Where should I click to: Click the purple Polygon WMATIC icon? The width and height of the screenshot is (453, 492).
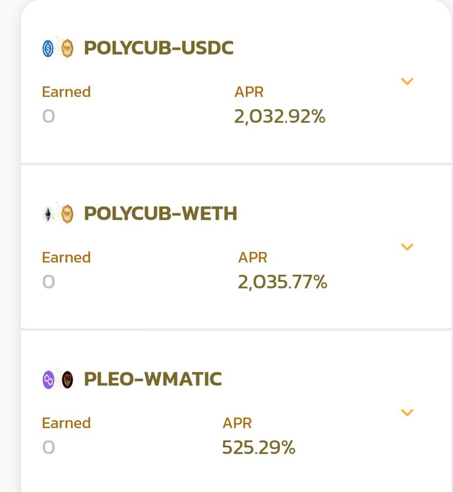[x=48, y=380]
